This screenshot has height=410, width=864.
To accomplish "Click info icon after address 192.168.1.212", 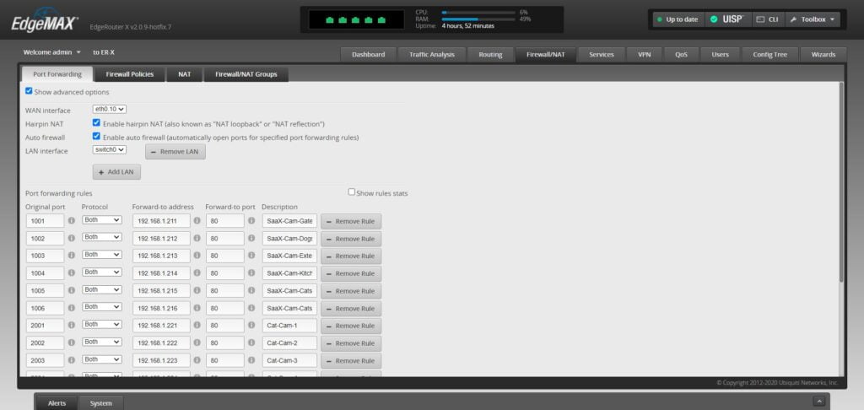I will [197, 238].
